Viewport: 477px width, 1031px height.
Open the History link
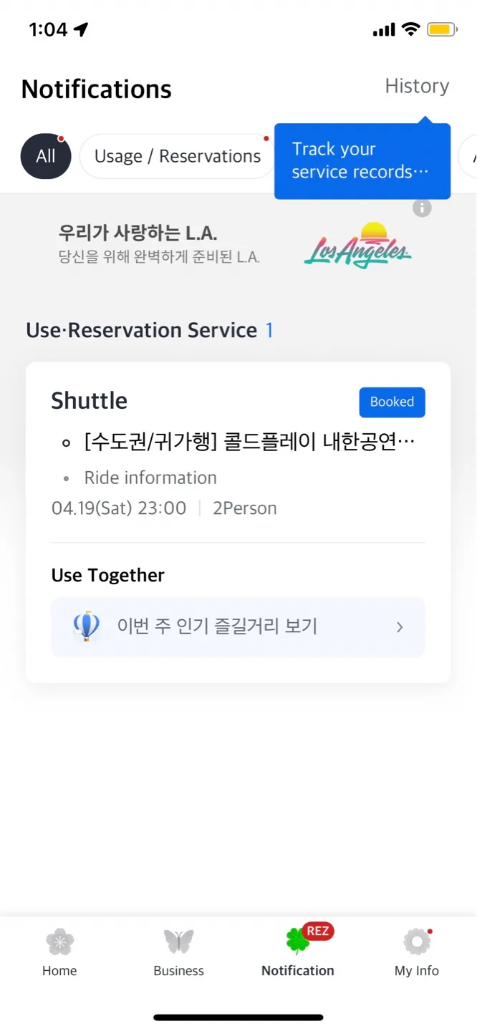[417, 86]
